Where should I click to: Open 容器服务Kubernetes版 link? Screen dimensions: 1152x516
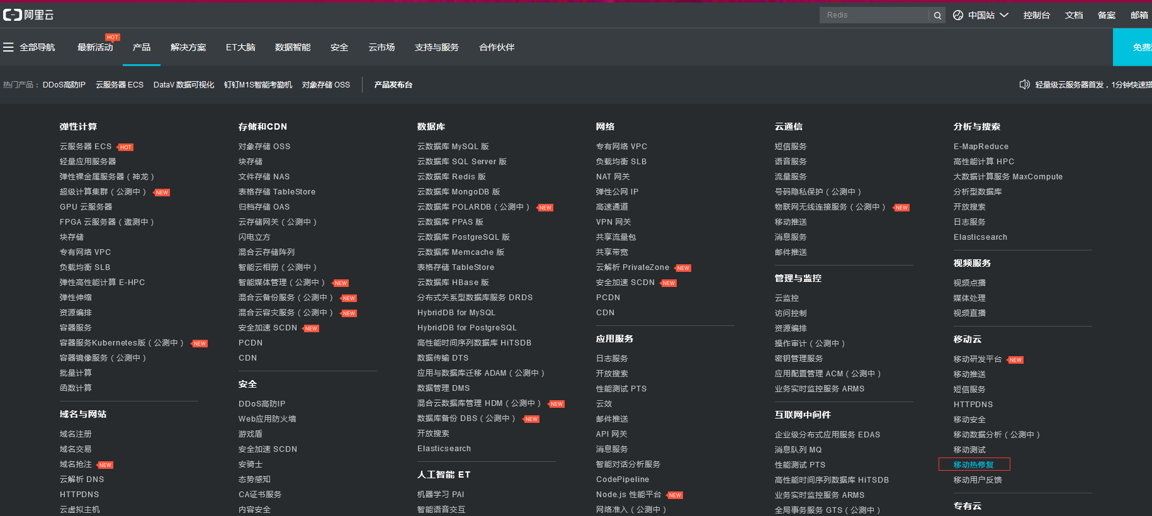121,343
